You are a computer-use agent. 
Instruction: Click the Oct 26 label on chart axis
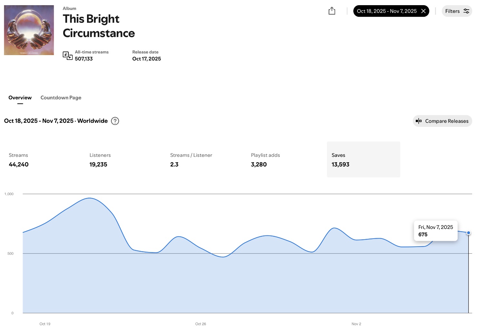pyautogui.click(x=200, y=324)
